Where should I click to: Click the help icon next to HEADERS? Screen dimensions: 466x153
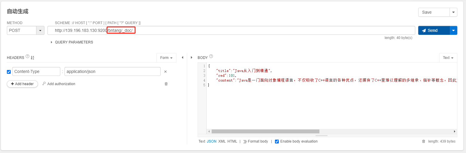pos(27,56)
